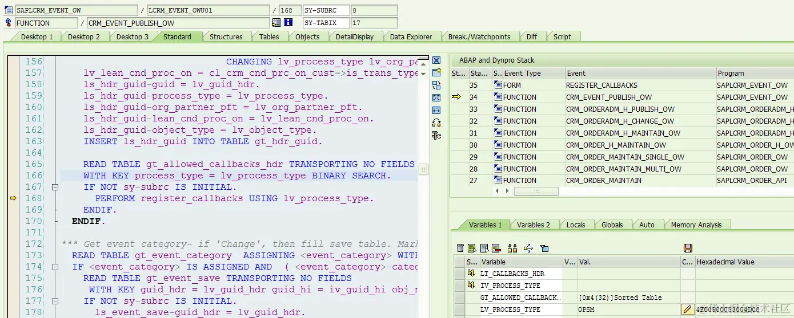
Task: Switch to the Desktop 2 tab
Action: 84,36
